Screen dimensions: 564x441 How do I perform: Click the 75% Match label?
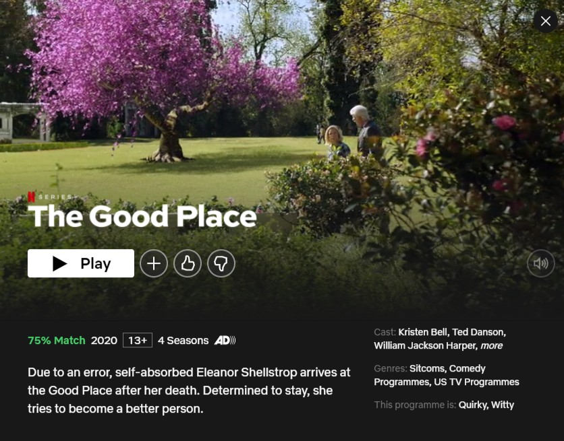57,340
